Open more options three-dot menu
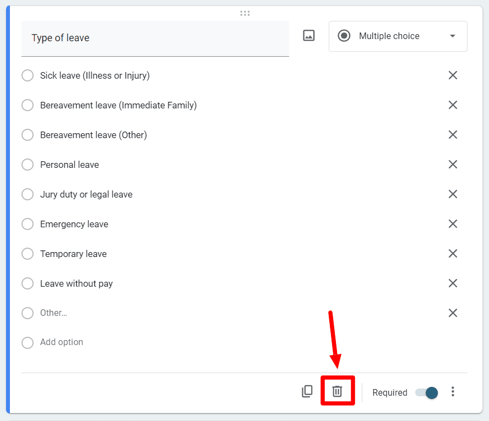 (453, 391)
